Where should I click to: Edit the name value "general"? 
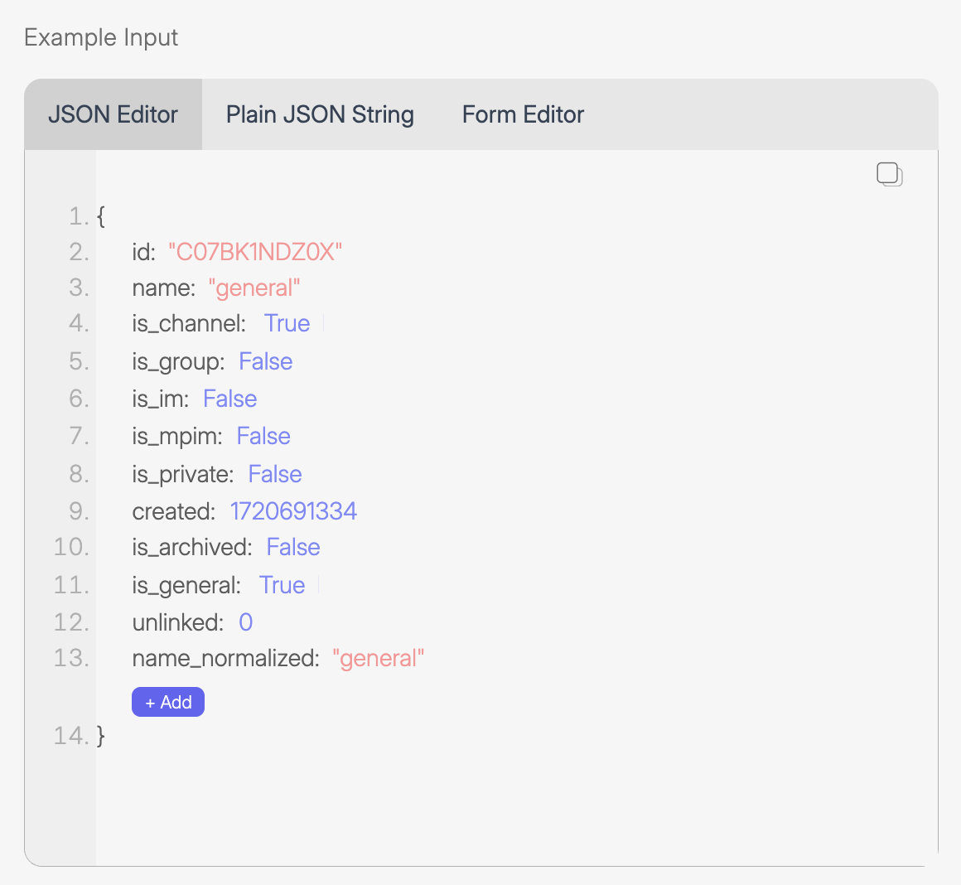click(254, 288)
